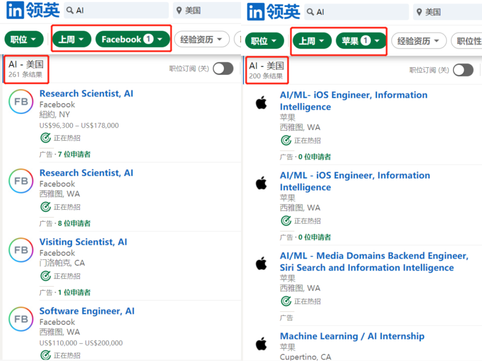The image size is (482, 361).
Task: Open AI/ML - Media Domains Backend Engineer job
Action: (x=374, y=262)
